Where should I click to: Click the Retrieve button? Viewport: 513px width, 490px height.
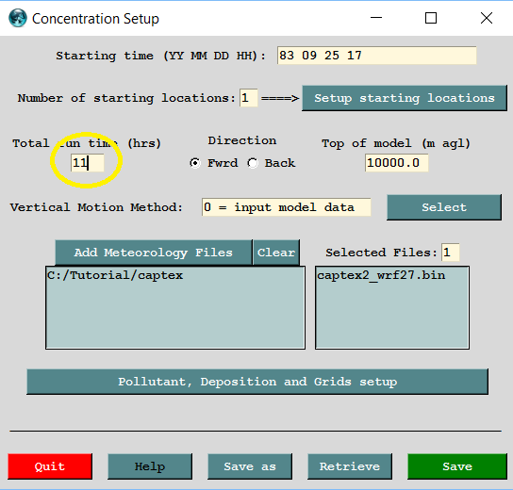click(x=350, y=466)
